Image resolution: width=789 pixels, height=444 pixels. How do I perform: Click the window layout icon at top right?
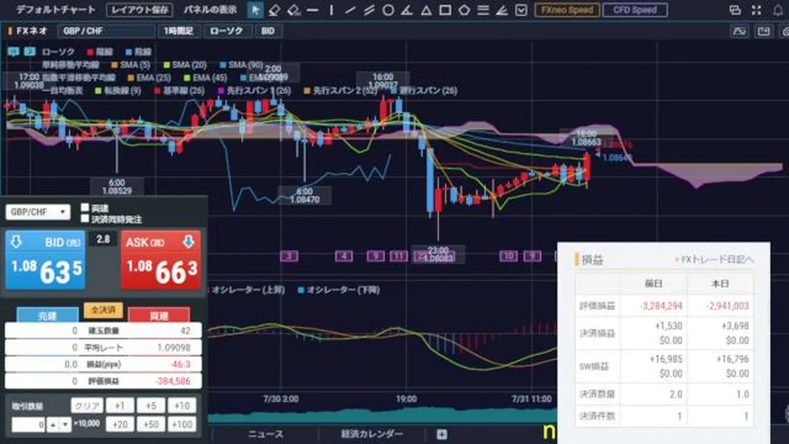click(735, 10)
